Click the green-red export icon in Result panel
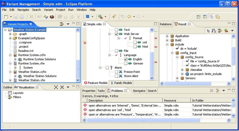Viewport: 239px width, 131px height. coord(226,31)
